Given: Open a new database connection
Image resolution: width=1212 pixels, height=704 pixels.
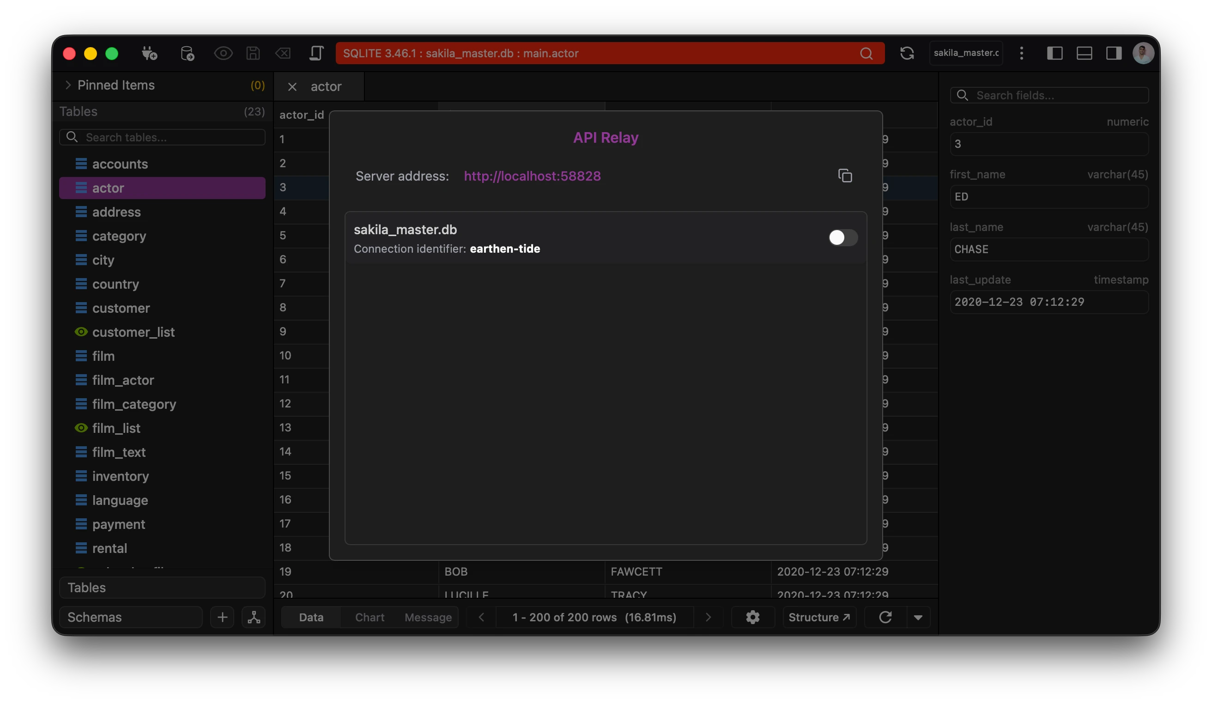Looking at the screenshot, I should [x=150, y=54].
